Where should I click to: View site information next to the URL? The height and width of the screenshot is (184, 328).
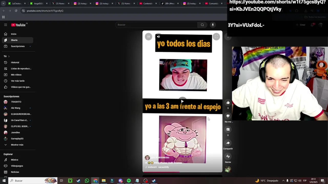click(23, 11)
